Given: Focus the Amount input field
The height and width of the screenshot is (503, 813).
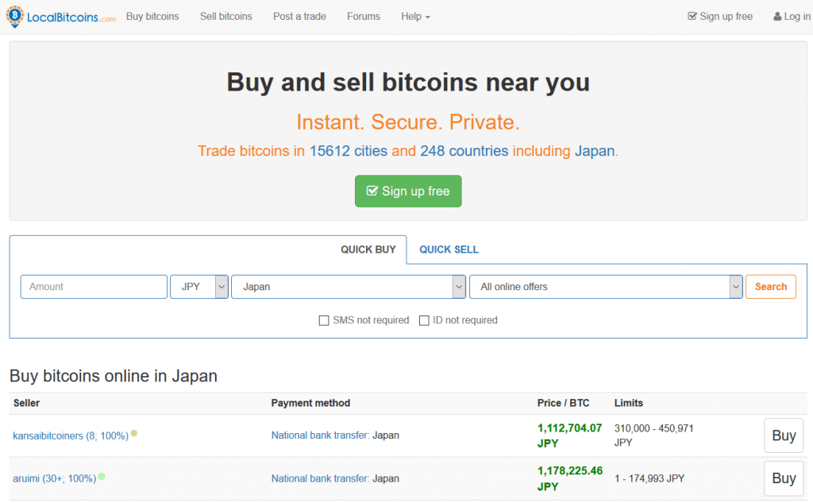Looking at the screenshot, I should tap(94, 287).
